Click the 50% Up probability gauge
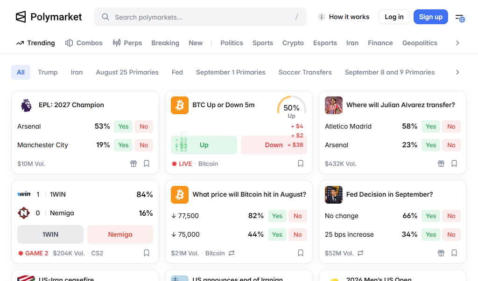 [291, 108]
